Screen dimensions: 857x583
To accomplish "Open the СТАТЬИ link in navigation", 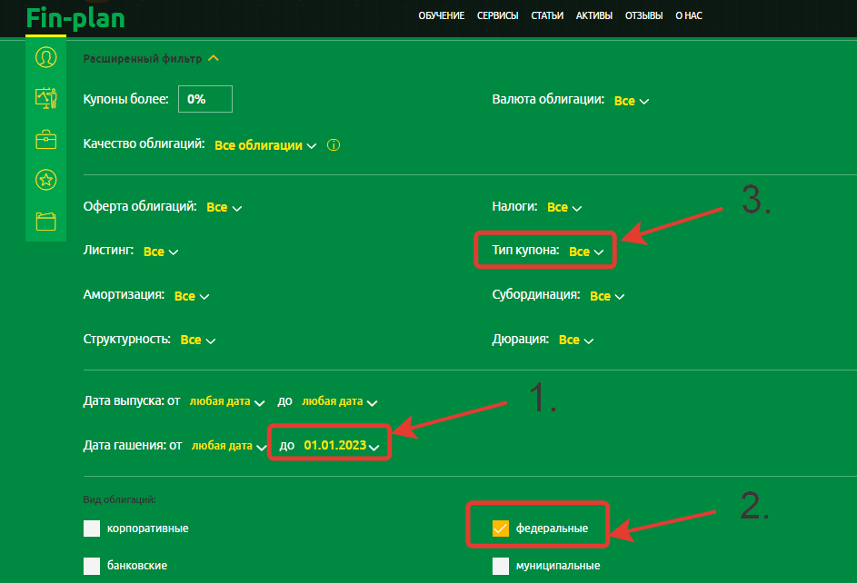I will (547, 15).
